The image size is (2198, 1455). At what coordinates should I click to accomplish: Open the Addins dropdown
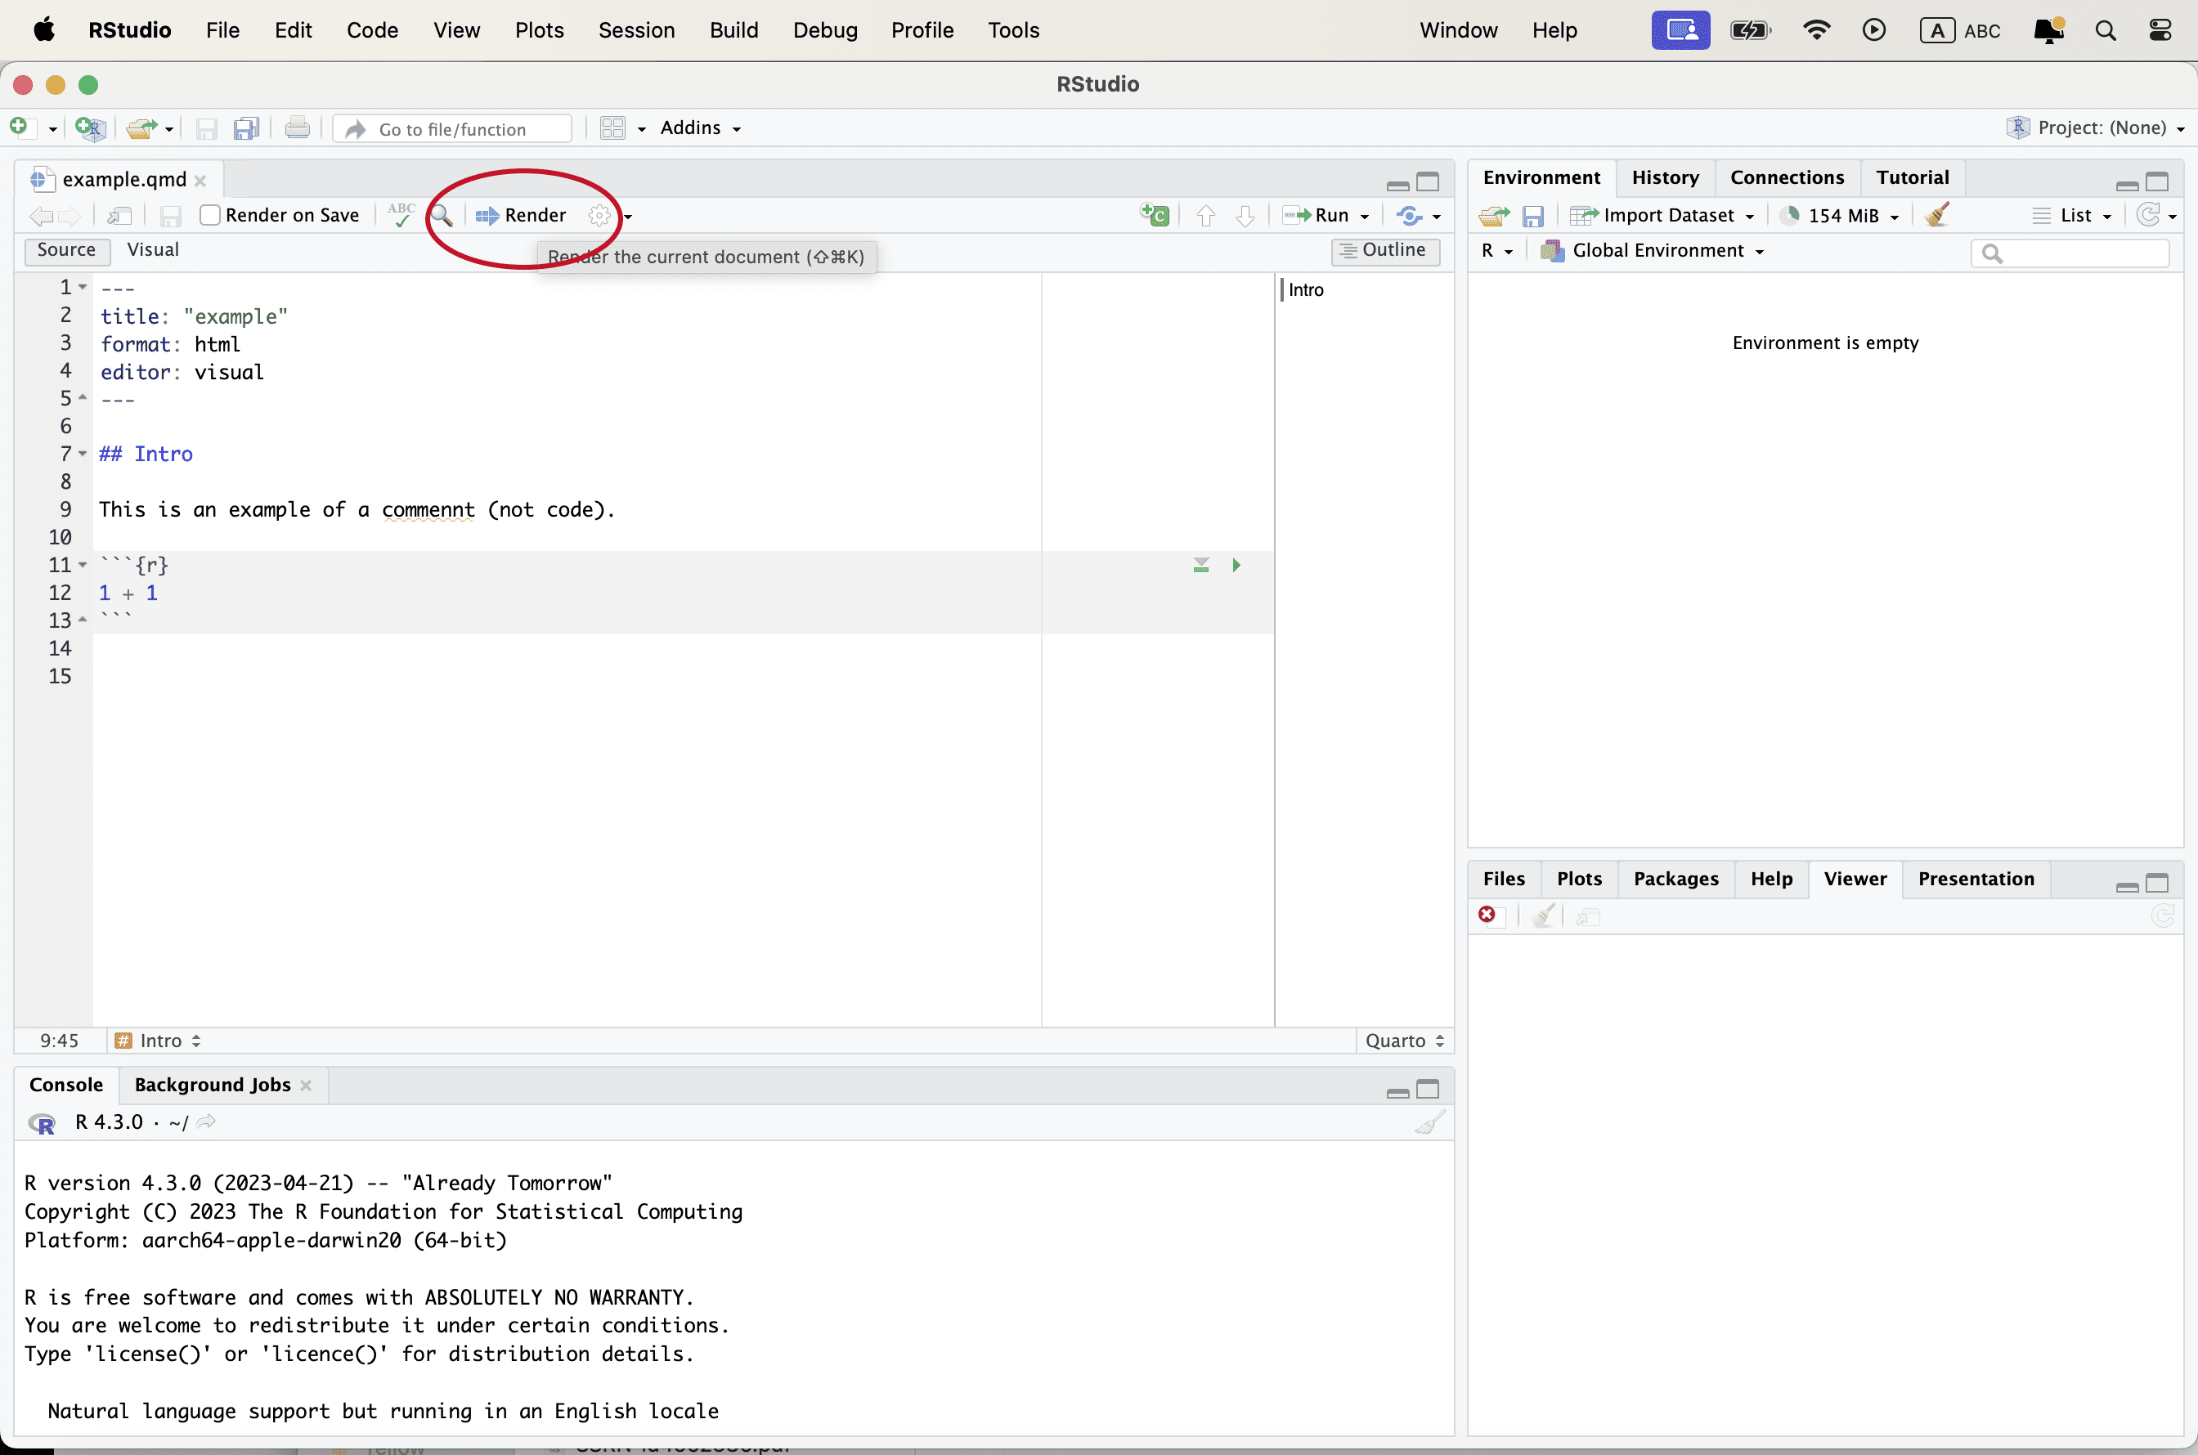coord(700,128)
